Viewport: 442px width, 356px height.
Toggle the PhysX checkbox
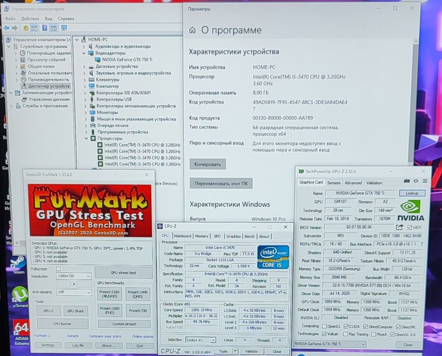pyautogui.click(x=373, y=334)
